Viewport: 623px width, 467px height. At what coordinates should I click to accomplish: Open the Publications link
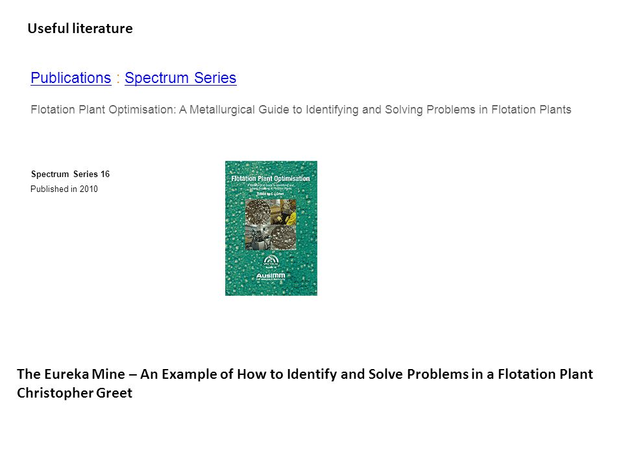point(71,78)
